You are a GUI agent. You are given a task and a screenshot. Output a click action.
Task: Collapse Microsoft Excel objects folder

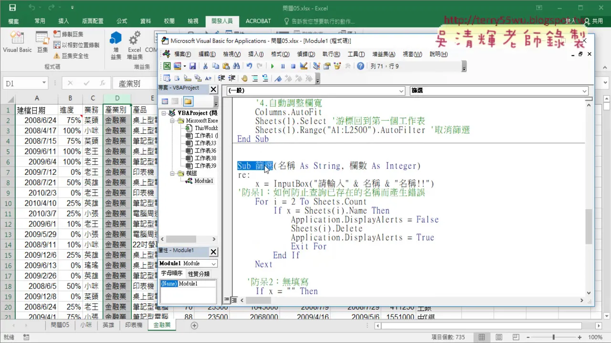coord(173,121)
